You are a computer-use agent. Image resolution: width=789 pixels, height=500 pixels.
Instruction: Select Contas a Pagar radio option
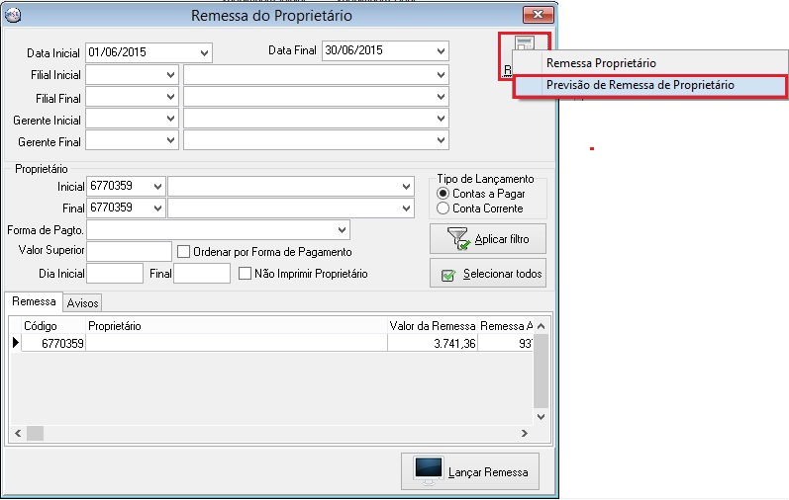(x=443, y=194)
